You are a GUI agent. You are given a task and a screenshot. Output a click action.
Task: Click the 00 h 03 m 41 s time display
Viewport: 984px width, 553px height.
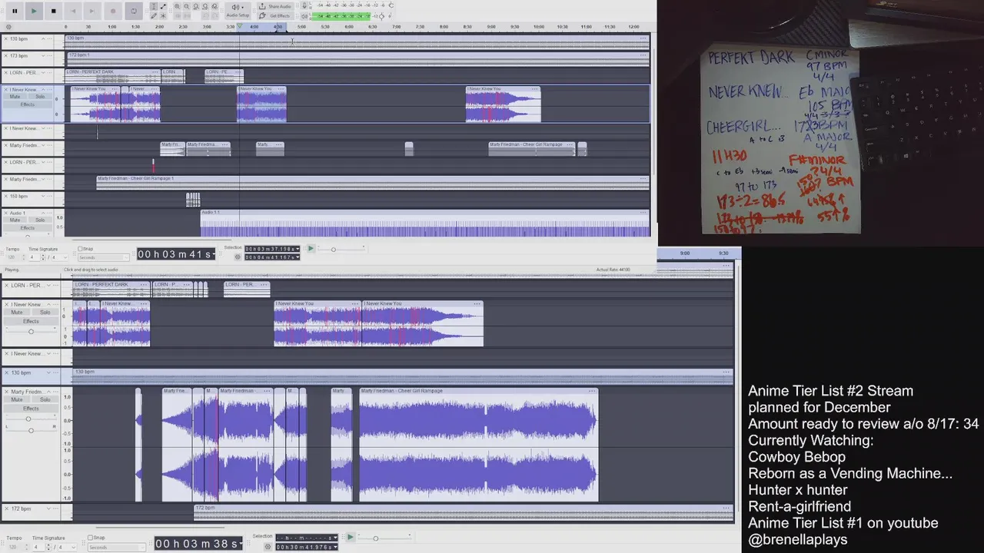[176, 254]
